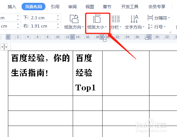Click the 分隔符 button label

[161, 18]
